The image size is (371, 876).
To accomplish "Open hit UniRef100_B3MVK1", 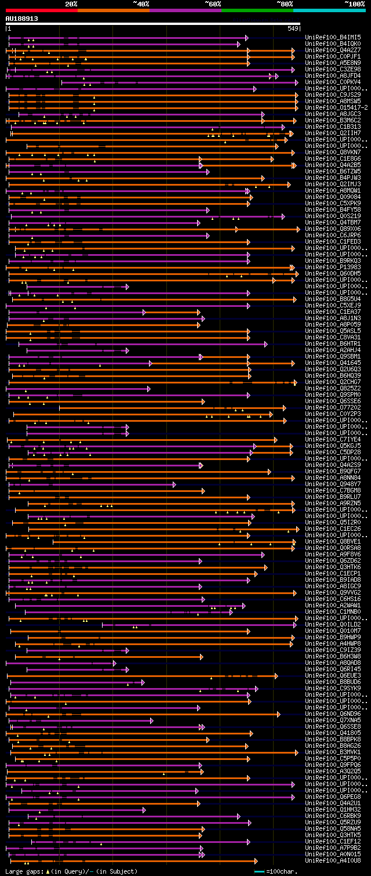I will [333, 752].
